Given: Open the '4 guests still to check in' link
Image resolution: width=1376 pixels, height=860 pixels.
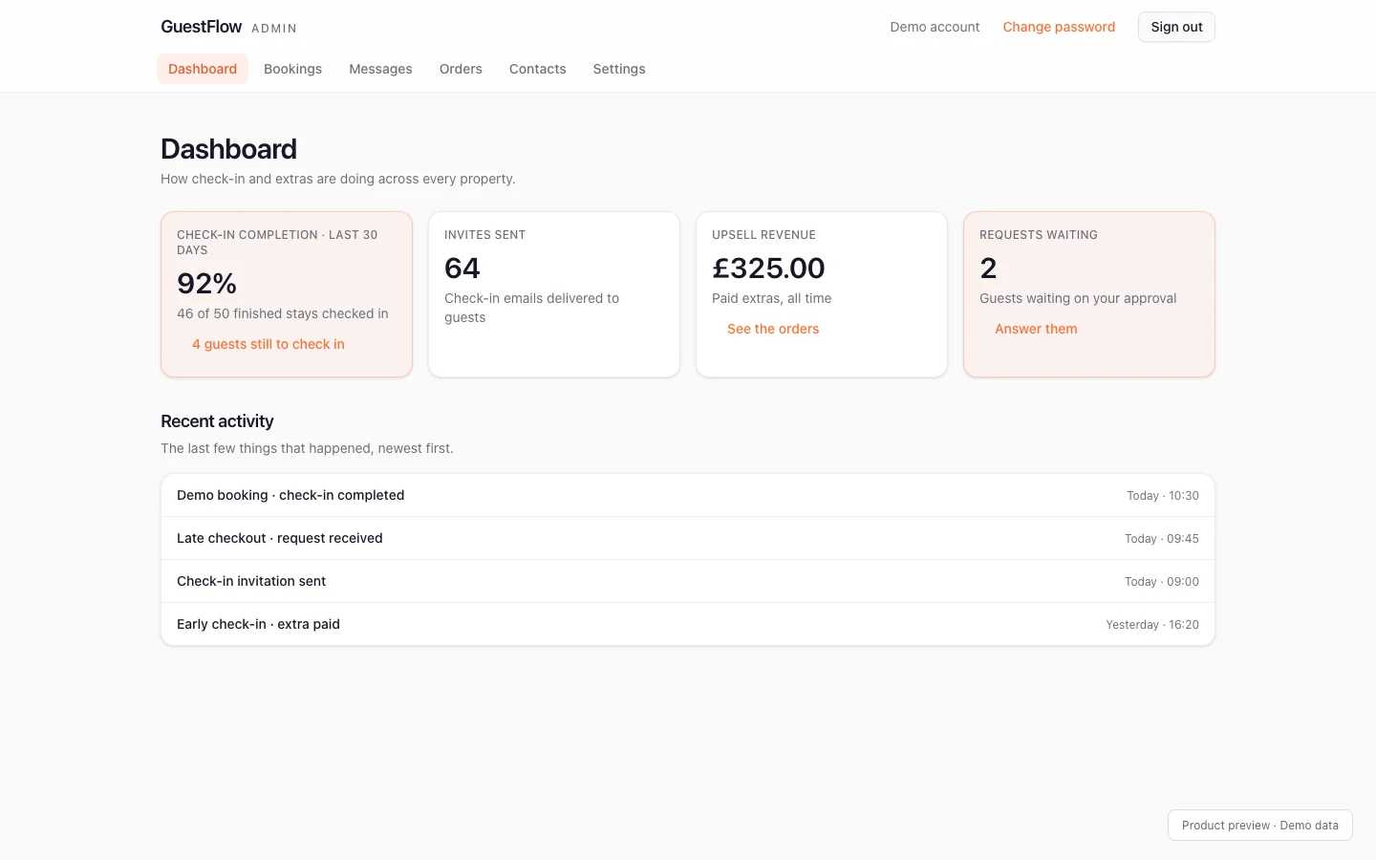Looking at the screenshot, I should pos(269,344).
